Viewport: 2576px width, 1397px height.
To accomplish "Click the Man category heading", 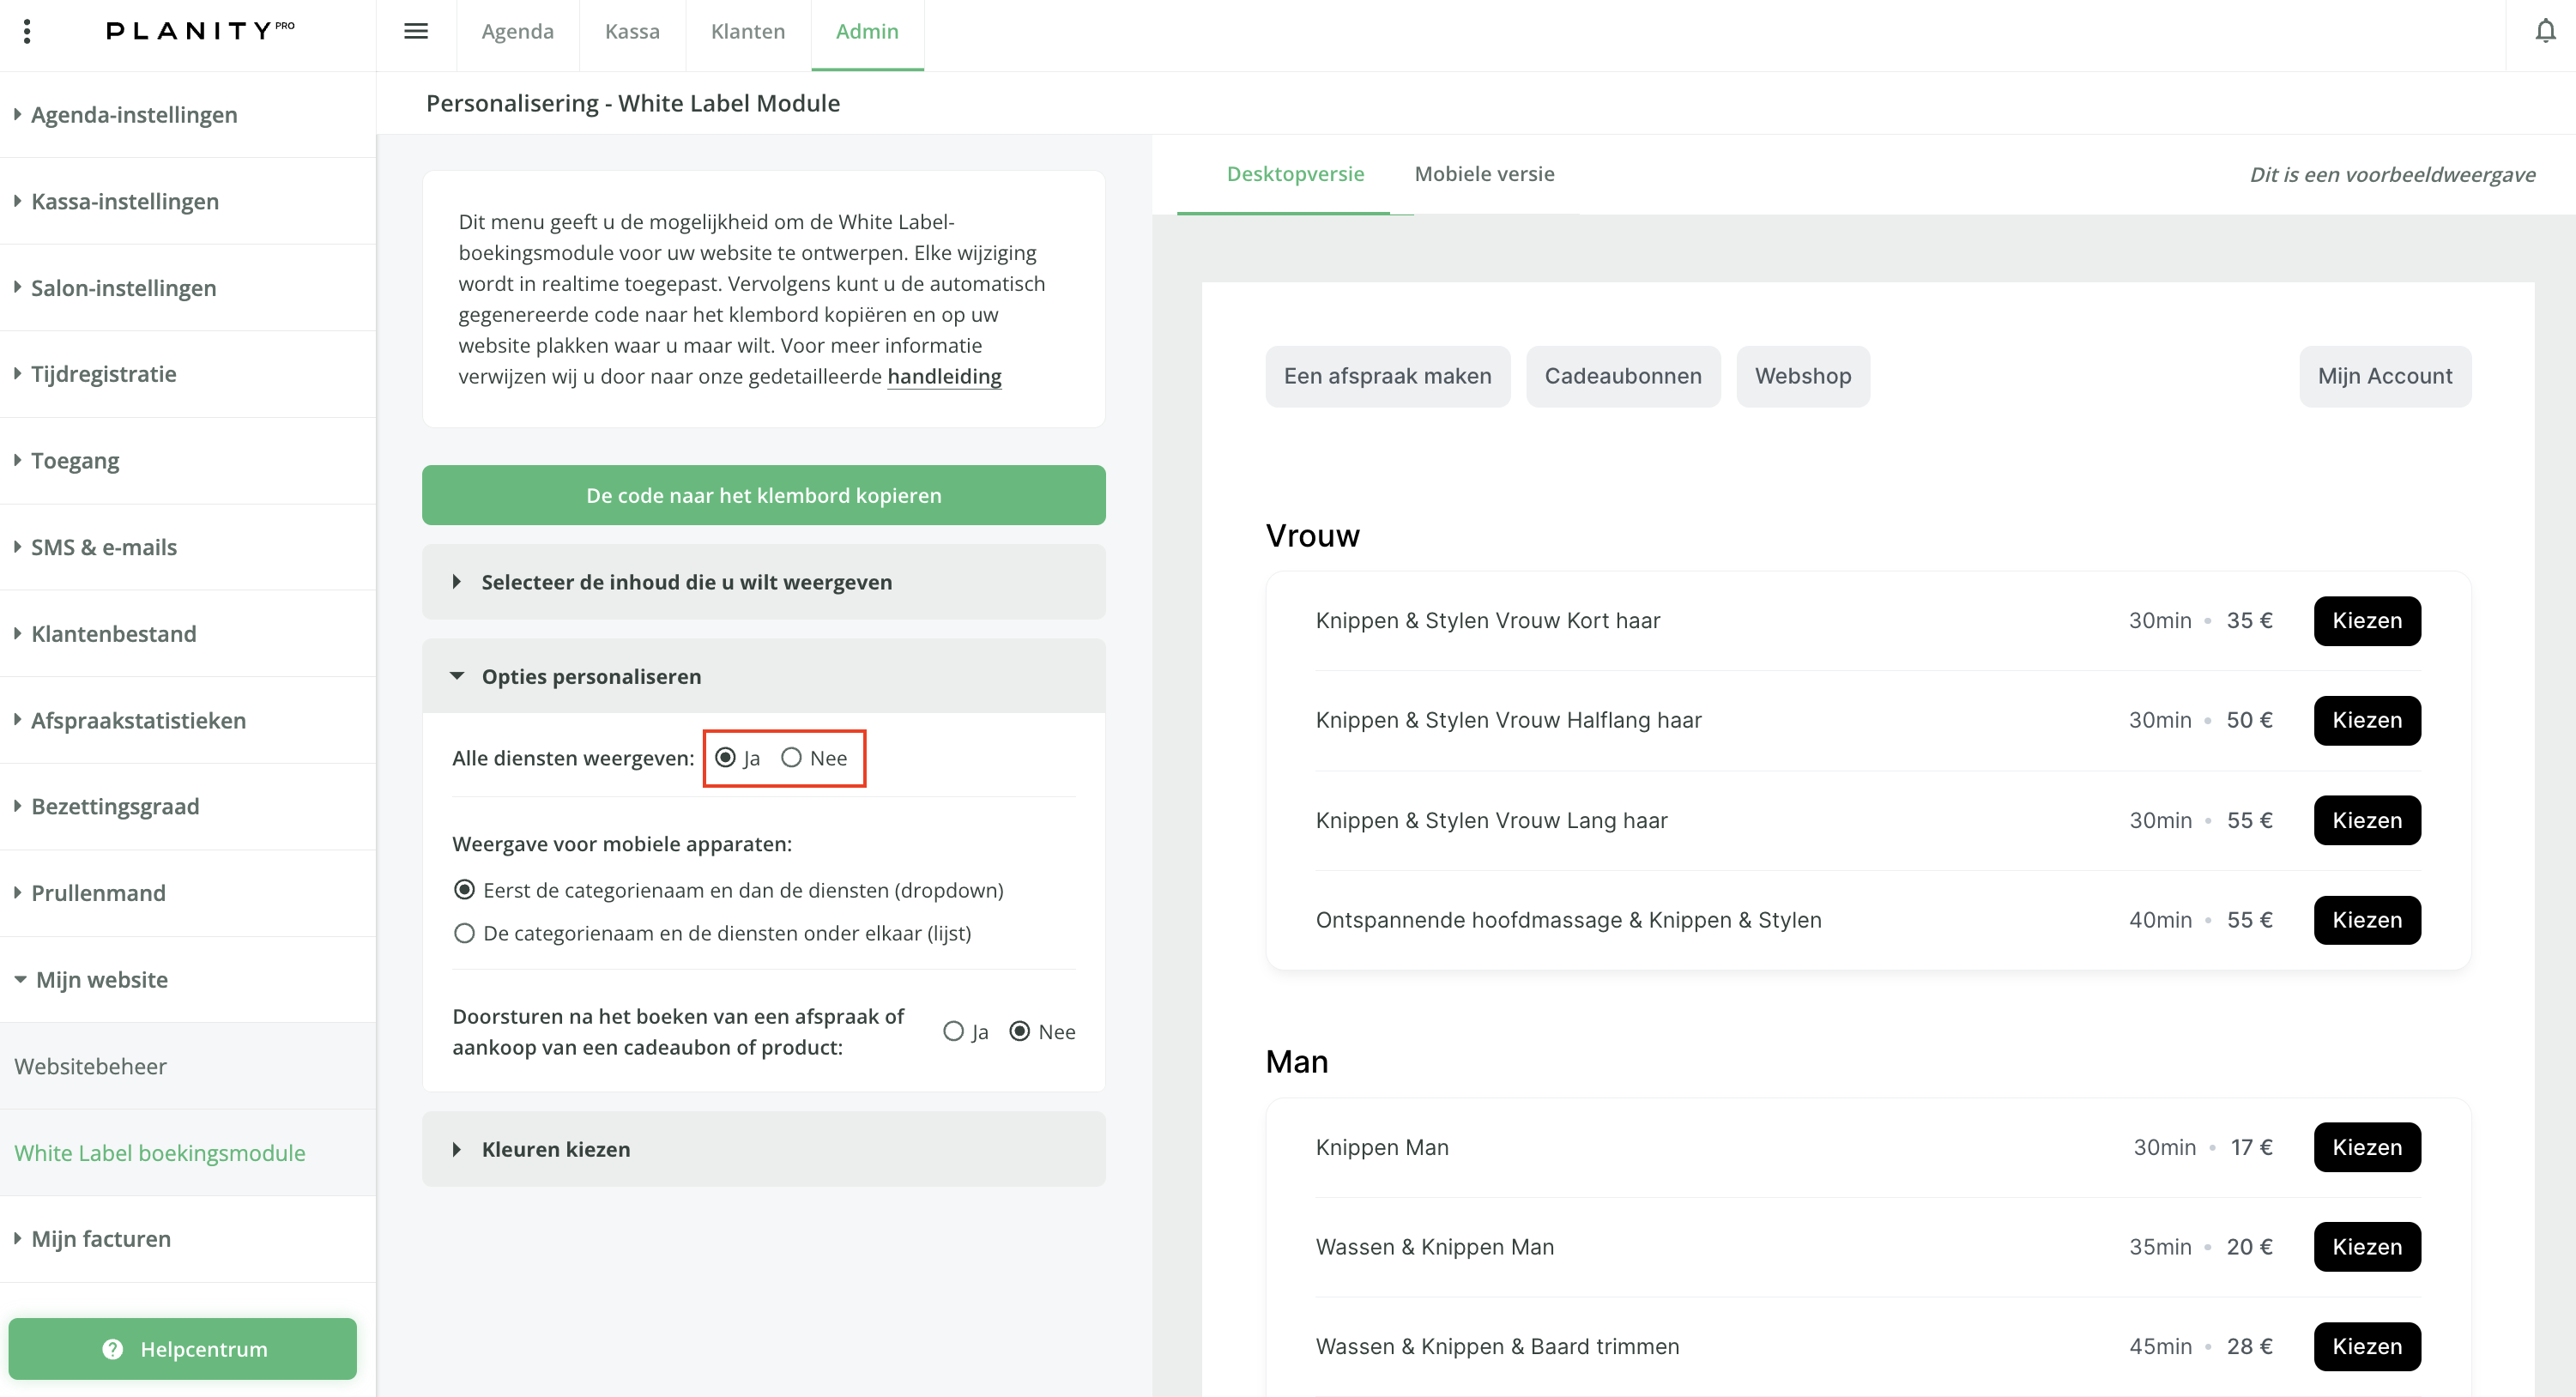I will [1297, 1062].
